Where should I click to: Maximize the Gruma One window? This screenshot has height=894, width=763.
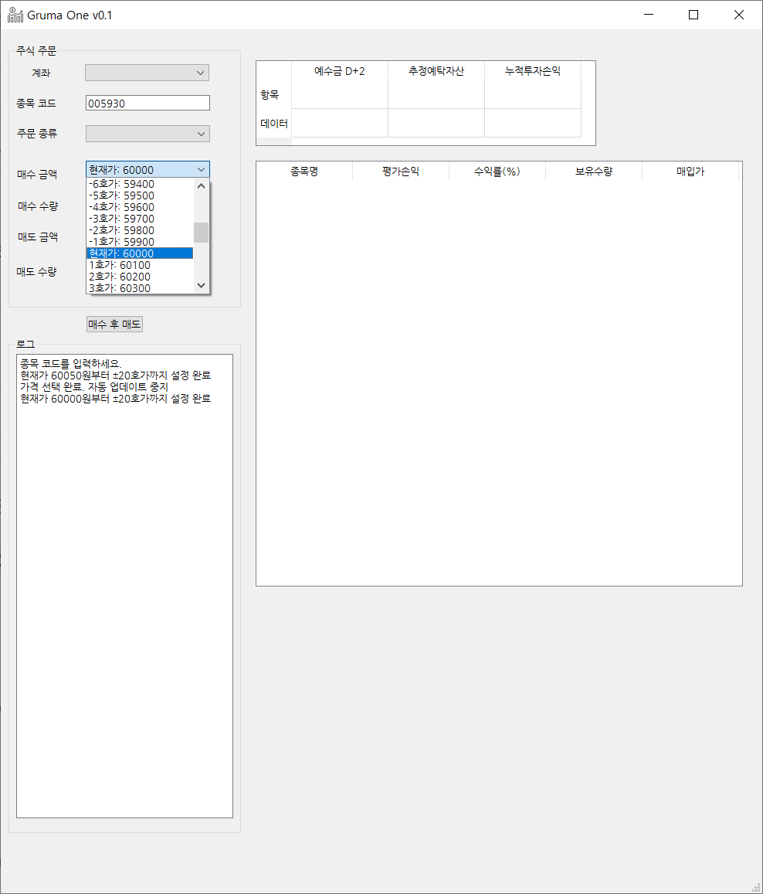(693, 14)
